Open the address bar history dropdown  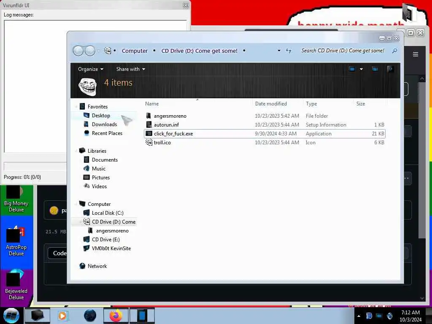pyautogui.click(x=279, y=51)
